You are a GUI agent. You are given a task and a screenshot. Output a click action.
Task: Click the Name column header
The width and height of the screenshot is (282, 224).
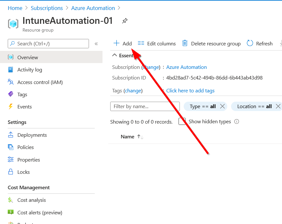point(128,137)
